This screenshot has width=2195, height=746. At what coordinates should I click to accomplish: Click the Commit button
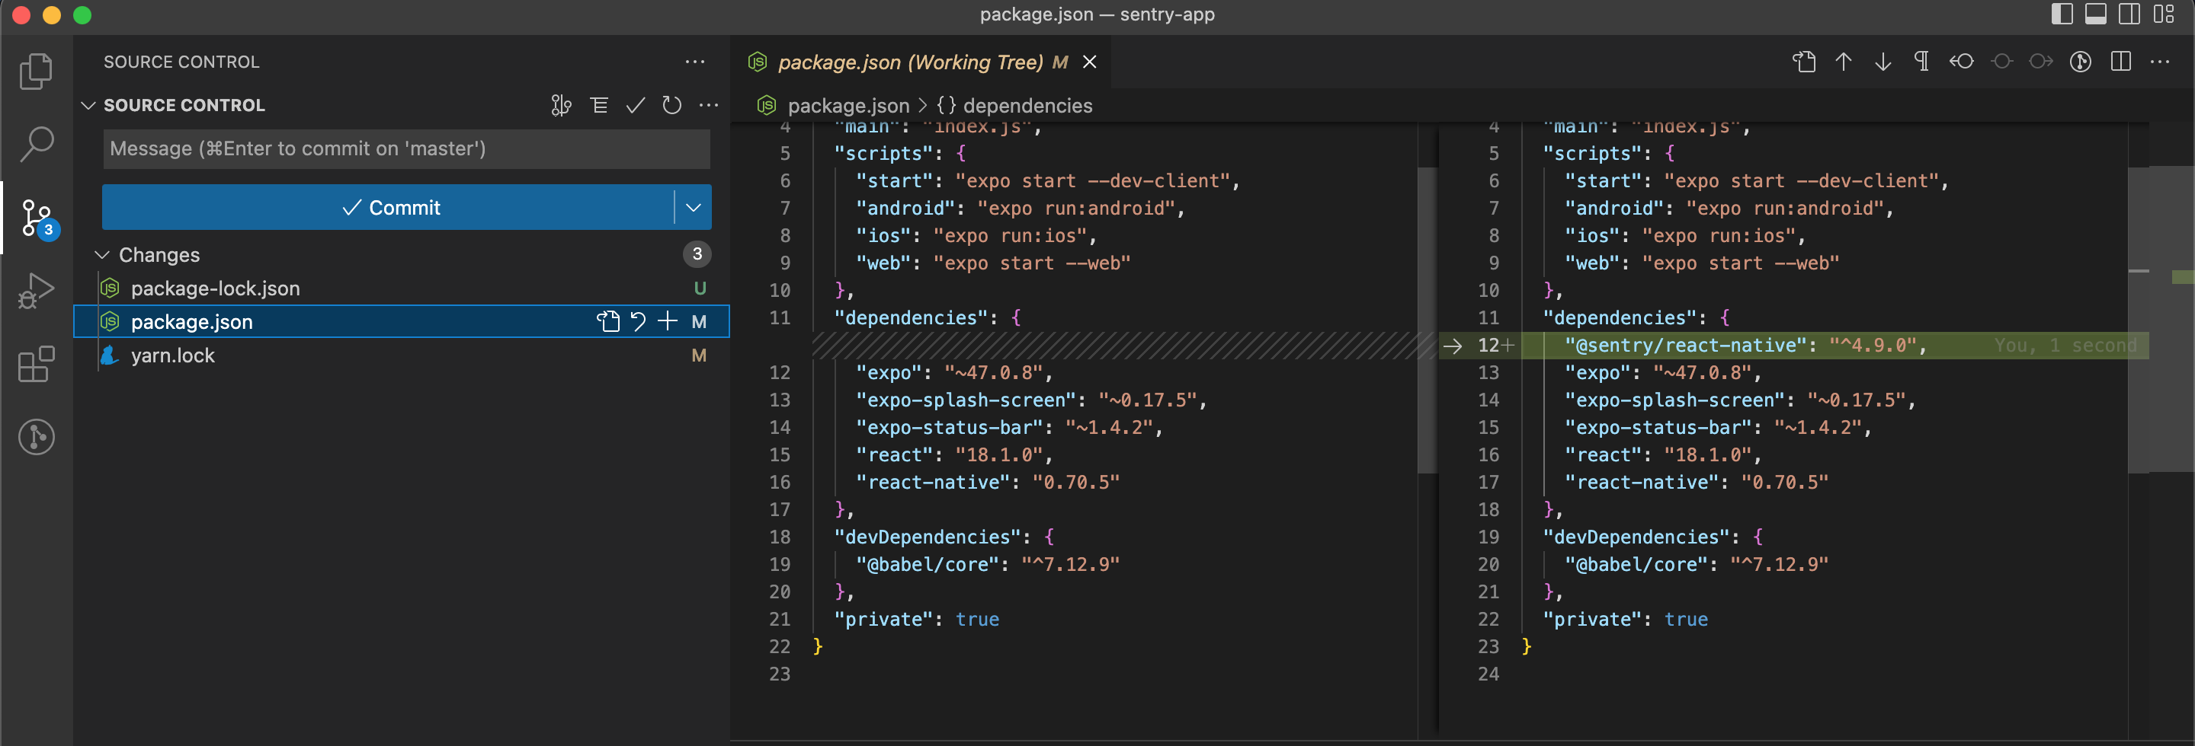click(389, 208)
